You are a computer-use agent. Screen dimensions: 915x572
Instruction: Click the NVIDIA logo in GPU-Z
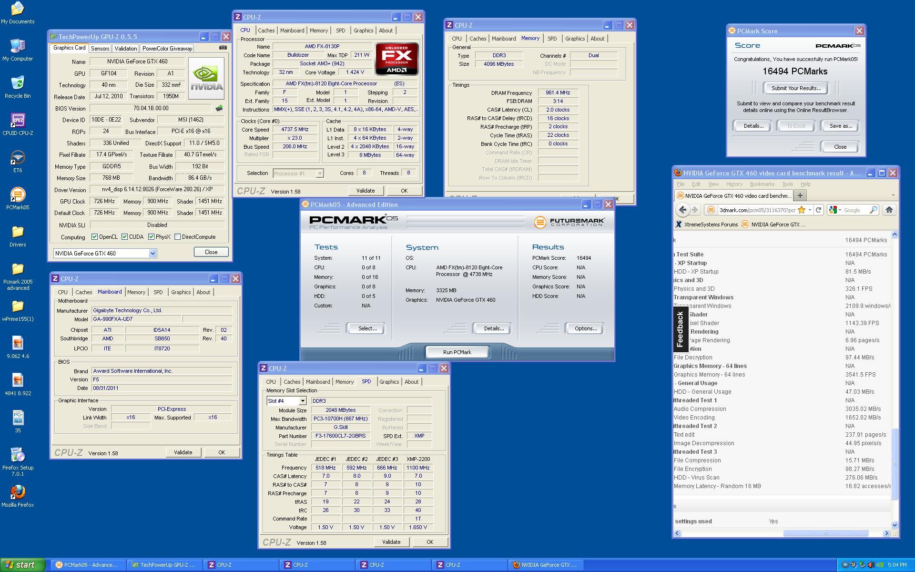206,79
